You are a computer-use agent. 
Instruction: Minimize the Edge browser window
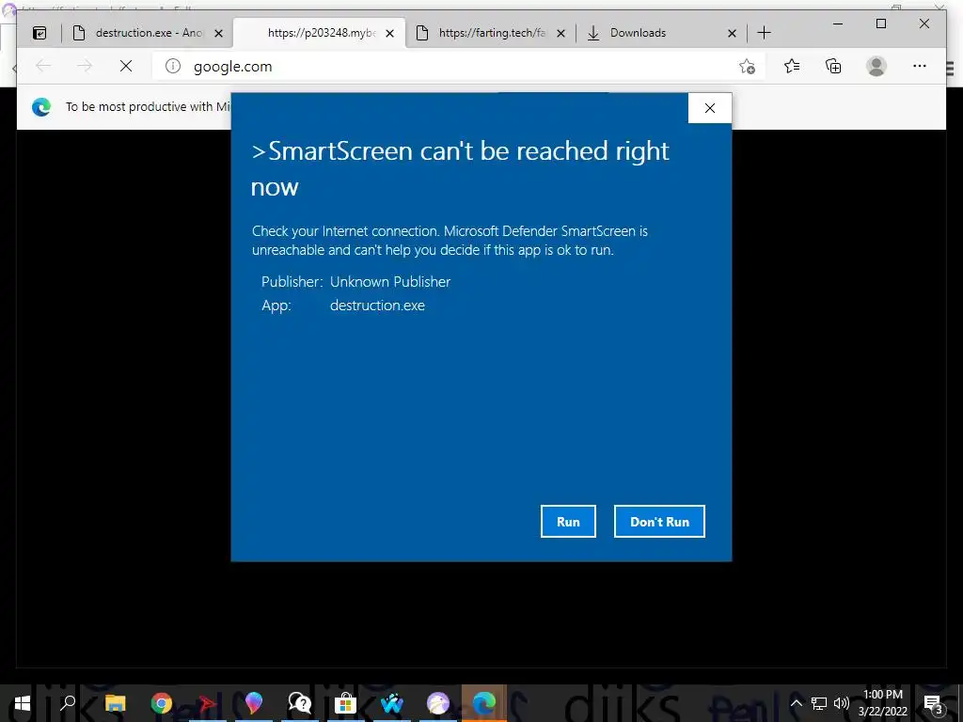pos(838,24)
